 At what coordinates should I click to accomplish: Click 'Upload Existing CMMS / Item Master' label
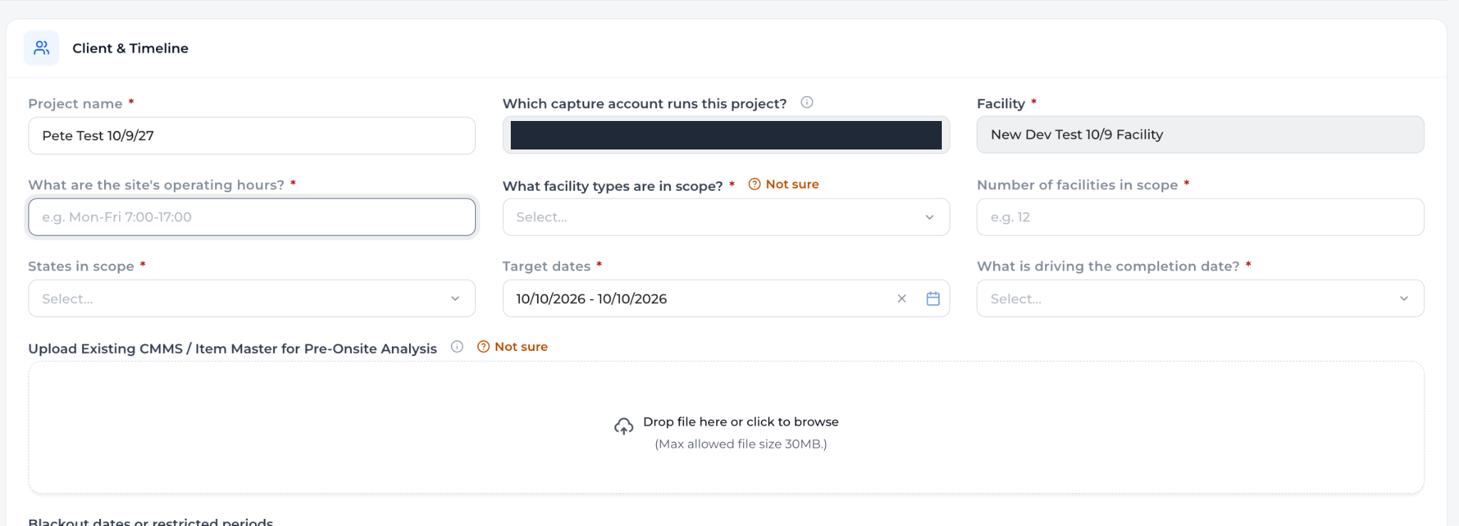tap(232, 348)
